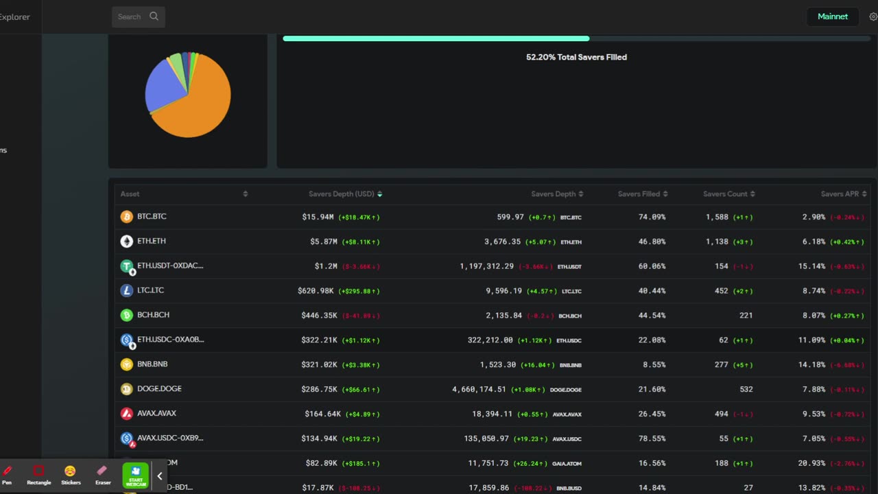Click the Mainnet network button
The height and width of the screenshot is (494, 878).
pos(833,16)
